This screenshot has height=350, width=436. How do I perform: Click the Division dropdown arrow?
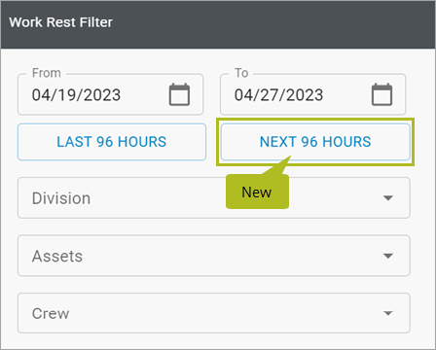click(x=388, y=198)
